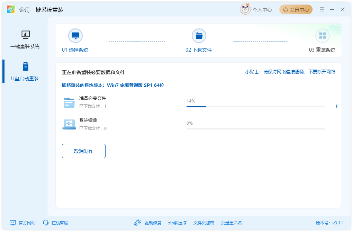
Task: Select the 一键重装系统 sidebar icon
Action: [26, 35]
